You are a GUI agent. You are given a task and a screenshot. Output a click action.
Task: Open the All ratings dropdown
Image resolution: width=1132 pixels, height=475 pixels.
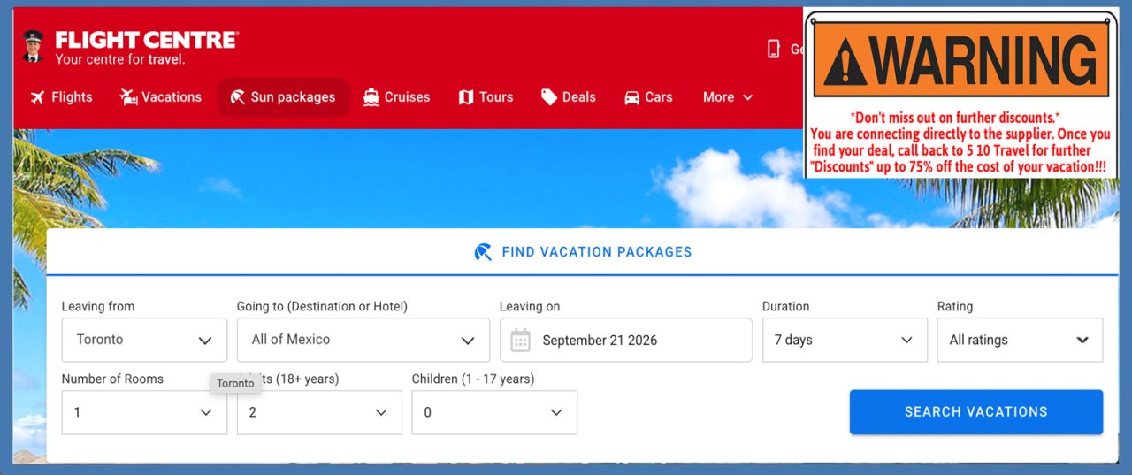pos(1020,340)
